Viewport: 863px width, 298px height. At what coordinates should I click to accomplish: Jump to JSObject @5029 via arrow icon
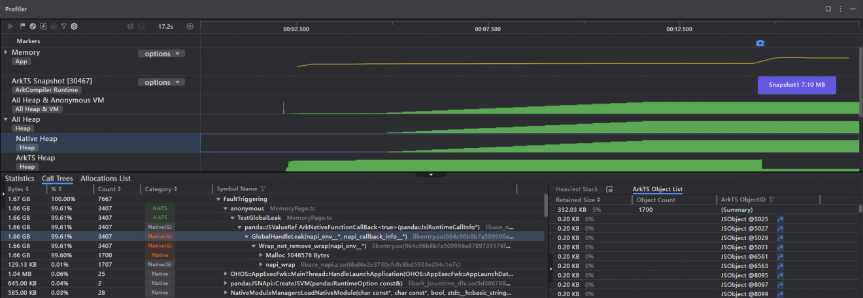[780, 239]
